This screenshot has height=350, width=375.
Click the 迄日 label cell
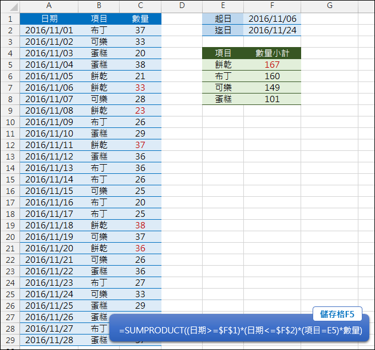223,30
